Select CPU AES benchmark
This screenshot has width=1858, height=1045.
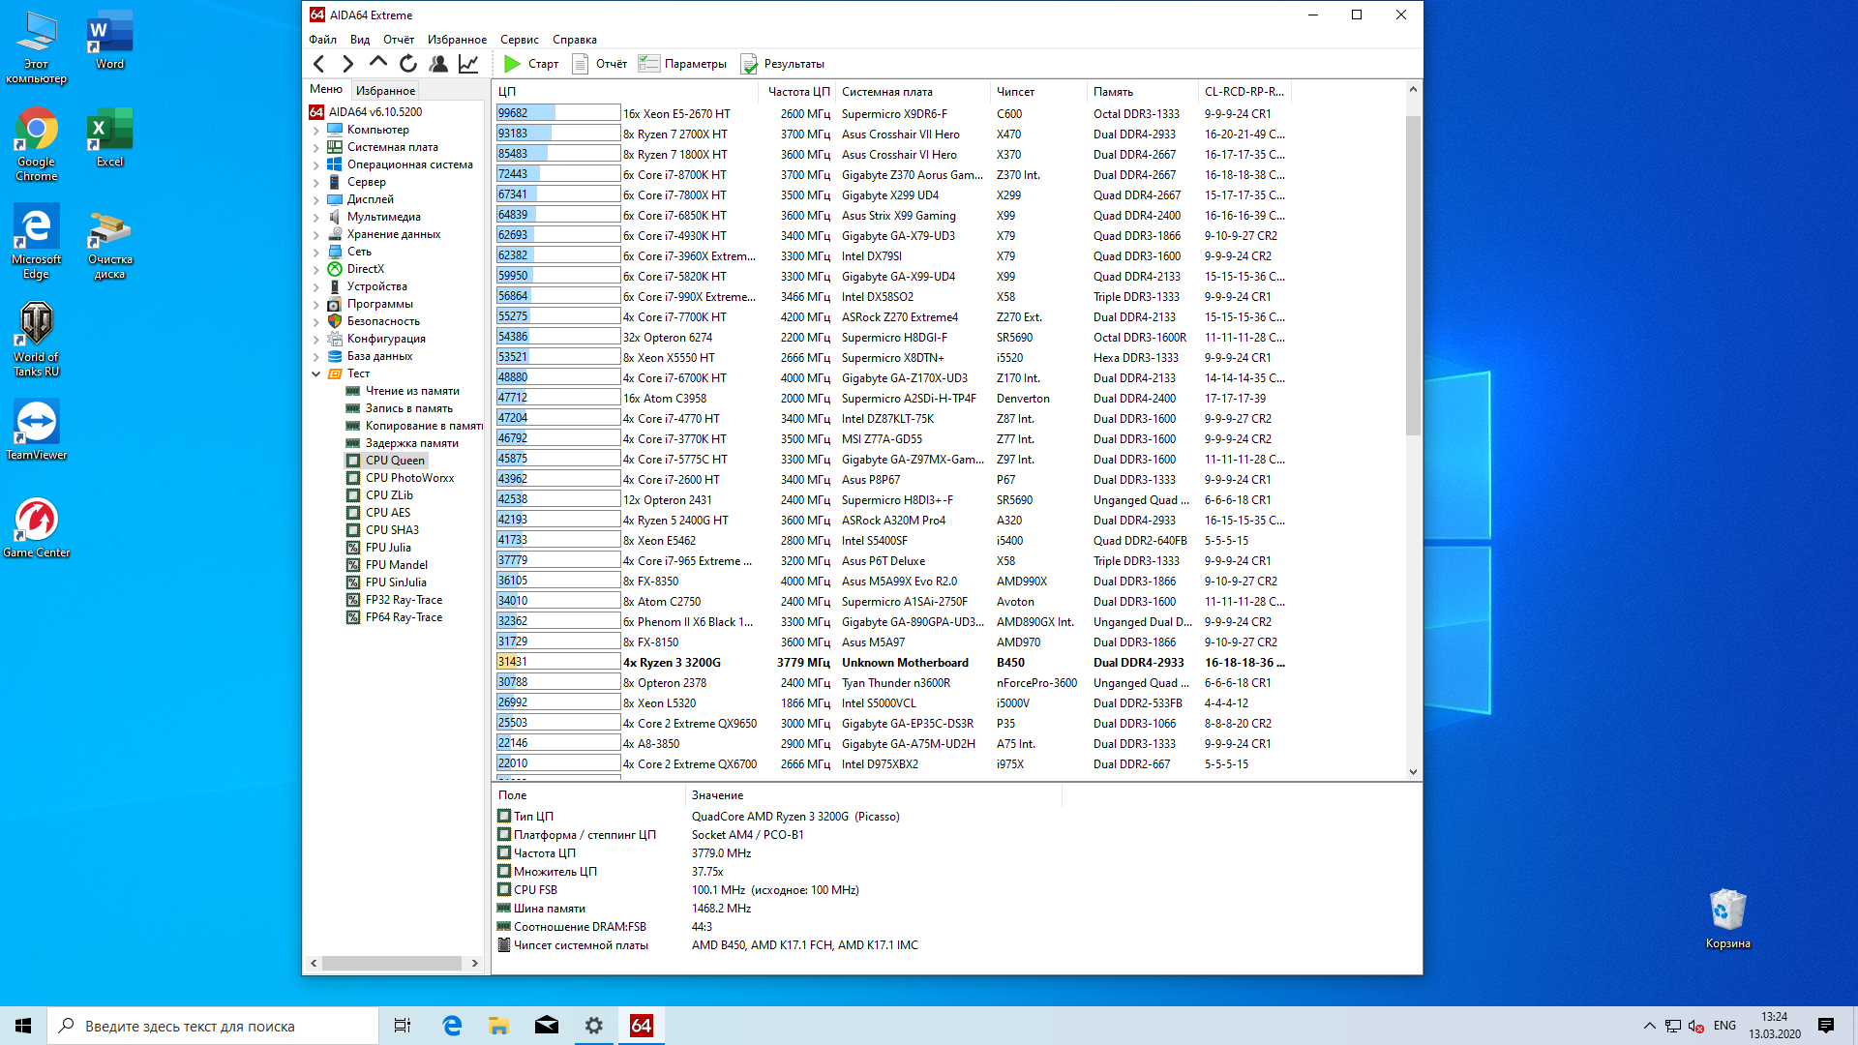click(388, 513)
